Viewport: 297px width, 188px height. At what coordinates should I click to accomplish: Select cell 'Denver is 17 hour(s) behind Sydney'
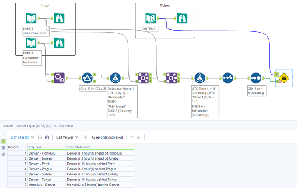(100, 174)
